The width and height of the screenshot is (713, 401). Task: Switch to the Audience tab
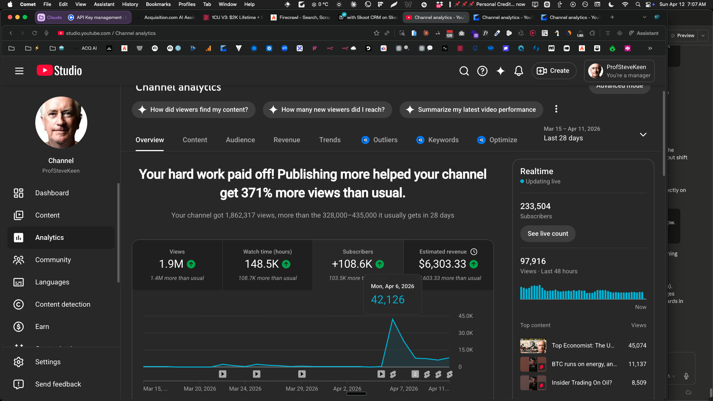pos(240,140)
